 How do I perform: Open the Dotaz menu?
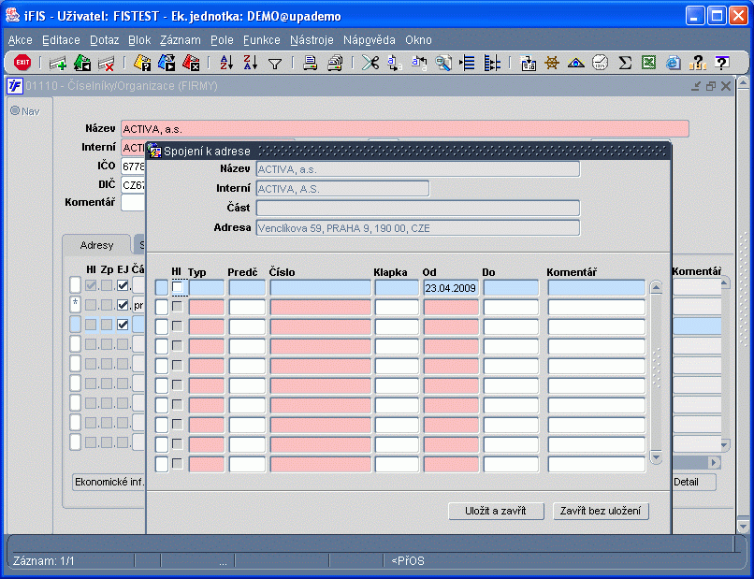[x=105, y=40]
